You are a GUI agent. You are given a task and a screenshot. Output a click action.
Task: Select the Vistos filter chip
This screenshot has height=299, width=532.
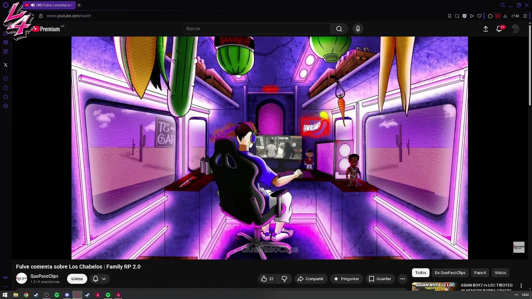point(500,273)
